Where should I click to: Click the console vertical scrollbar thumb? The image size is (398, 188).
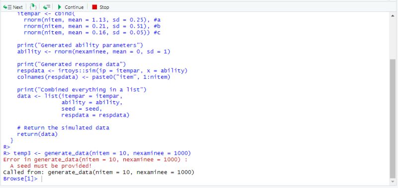[393, 119]
